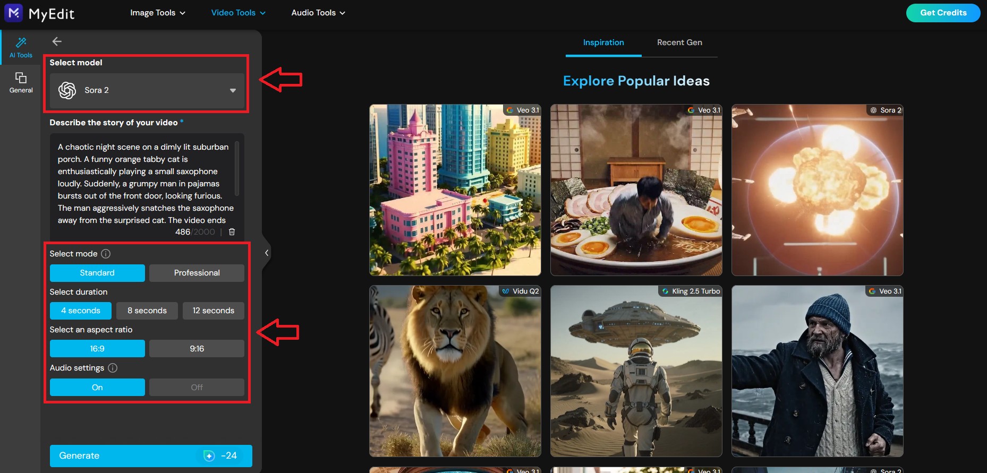
Task: Choose Standard mode
Action: [x=97, y=273]
